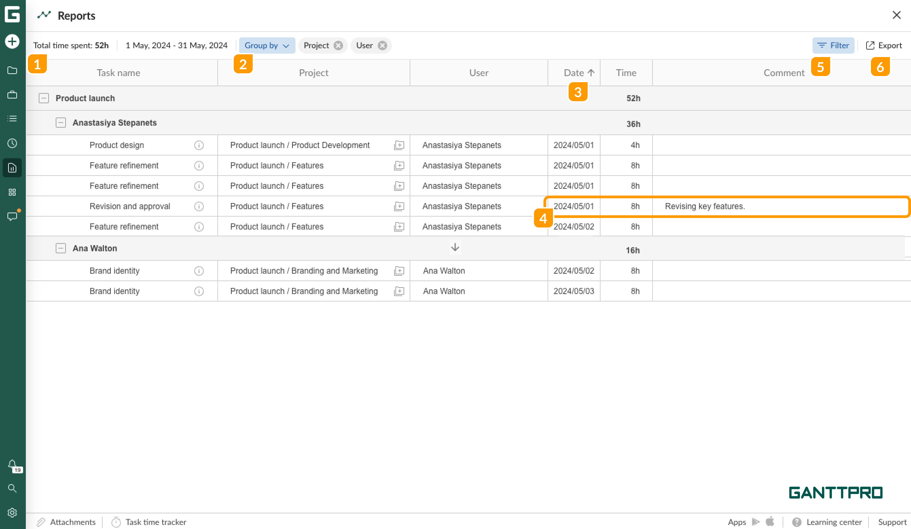Click the open-project icon in Revision and approval row
911x529 pixels.
399,206
